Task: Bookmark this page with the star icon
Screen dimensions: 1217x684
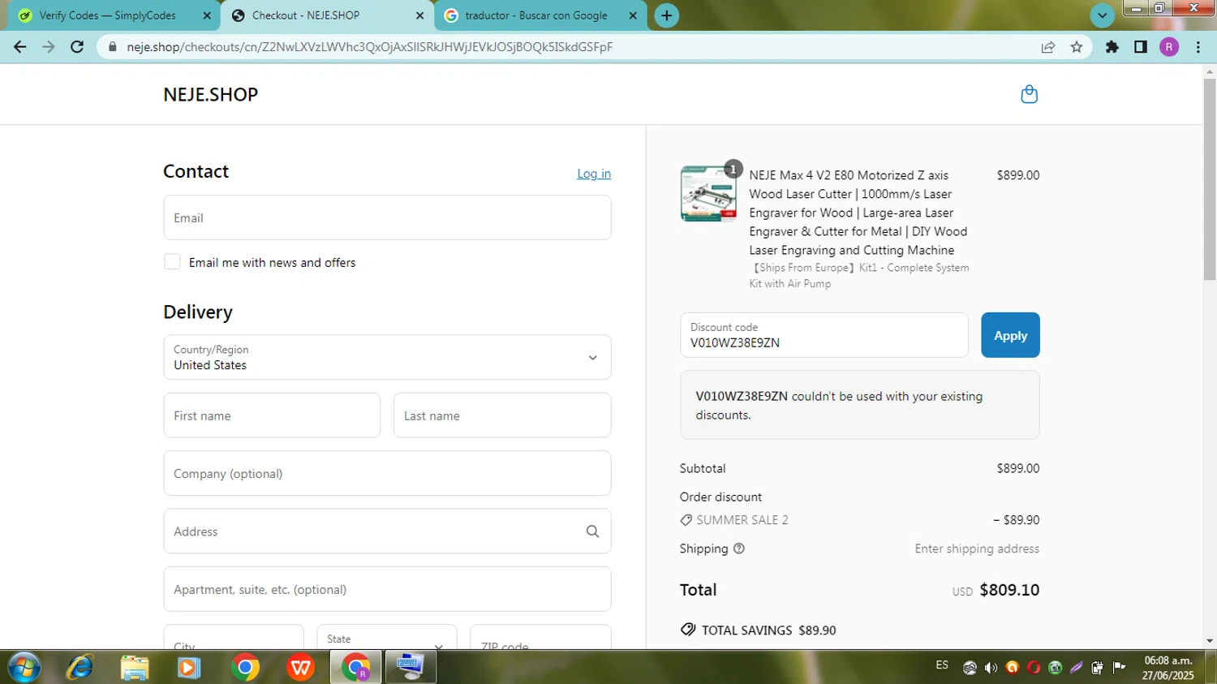Action: pyautogui.click(x=1077, y=47)
